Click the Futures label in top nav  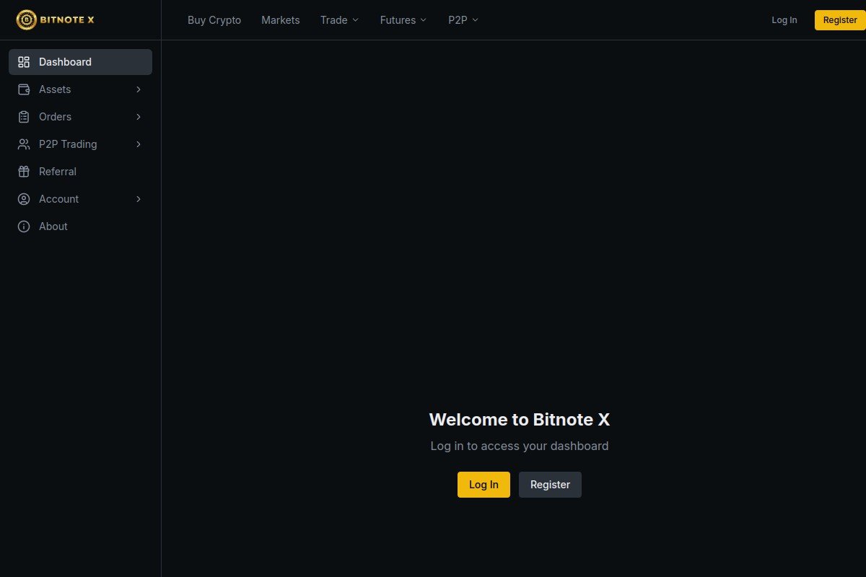(398, 20)
